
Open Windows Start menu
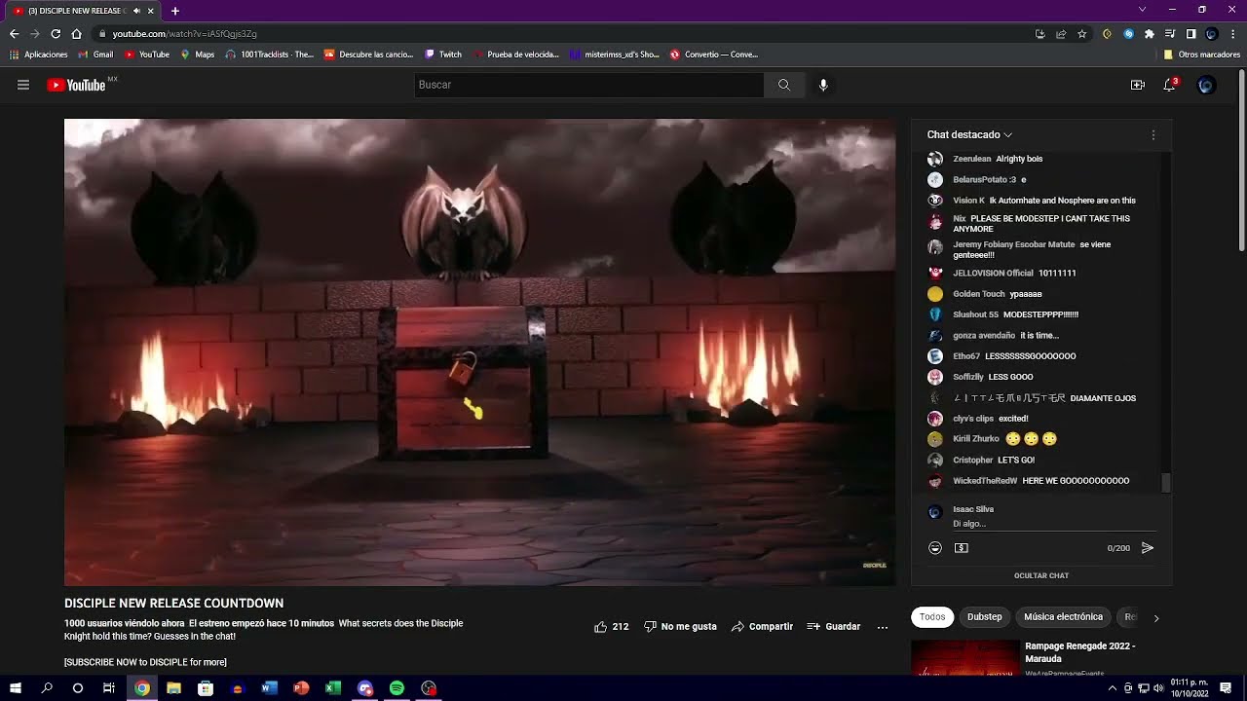tap(16, 687)
